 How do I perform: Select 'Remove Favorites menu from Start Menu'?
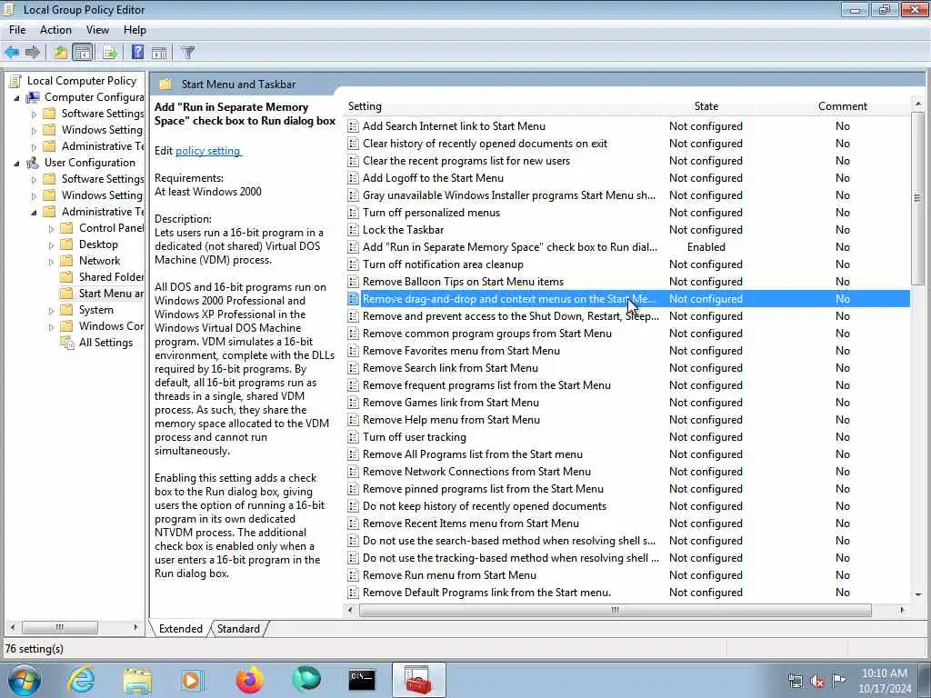pos(628,351)
